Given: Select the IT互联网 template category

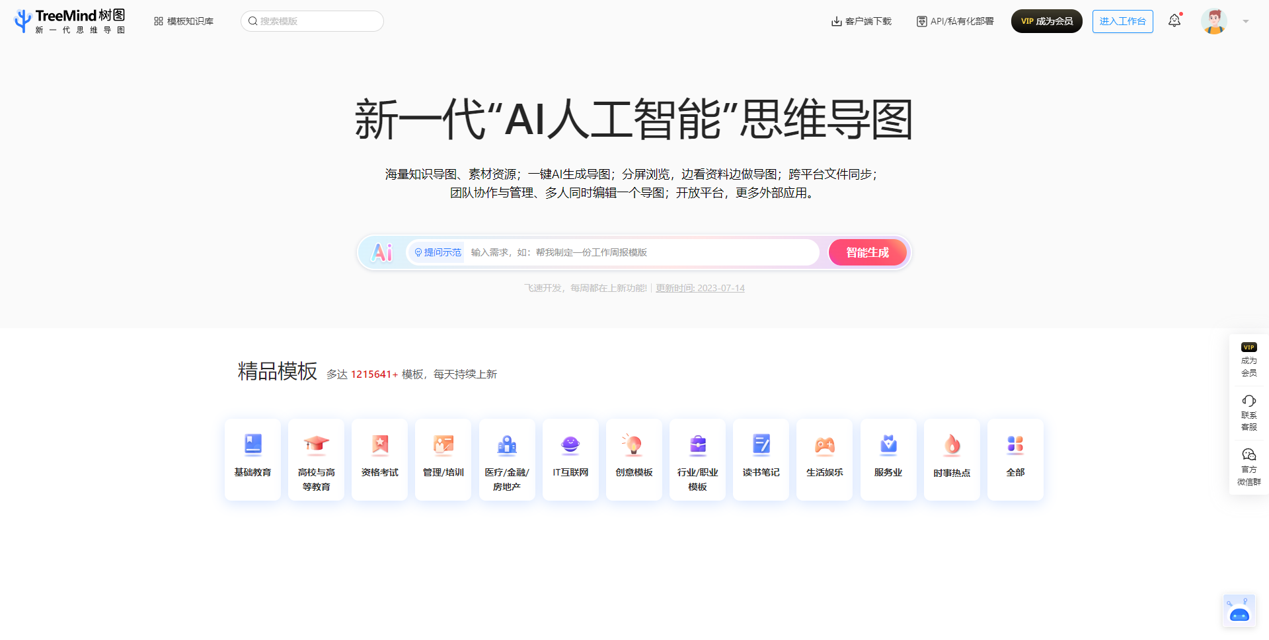Looking at the screenshot, I should 570,459.
